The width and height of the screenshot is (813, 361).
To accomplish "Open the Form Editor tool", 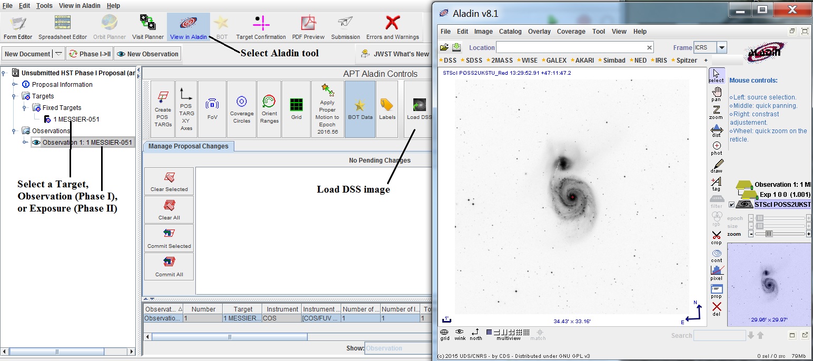I will [x=18, y=27].
